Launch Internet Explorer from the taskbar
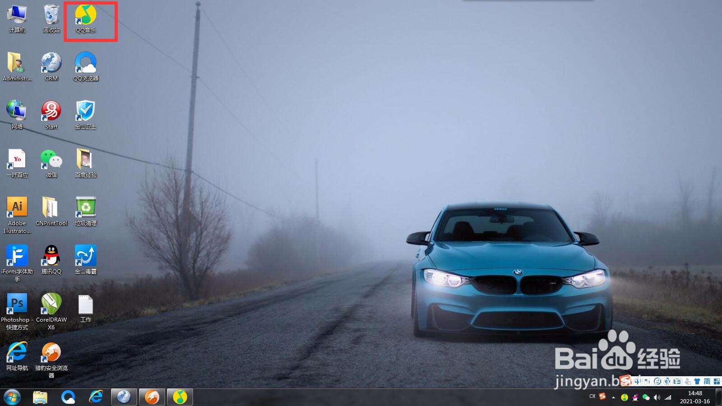The width and height of the screenshot is (722, 406). (x=96, y=397)
